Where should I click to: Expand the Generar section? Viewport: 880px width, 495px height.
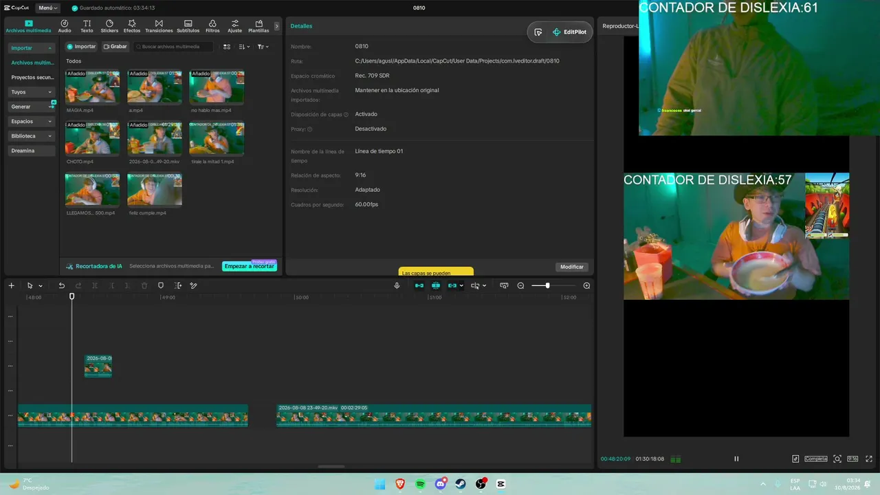[x=32, y=107]
